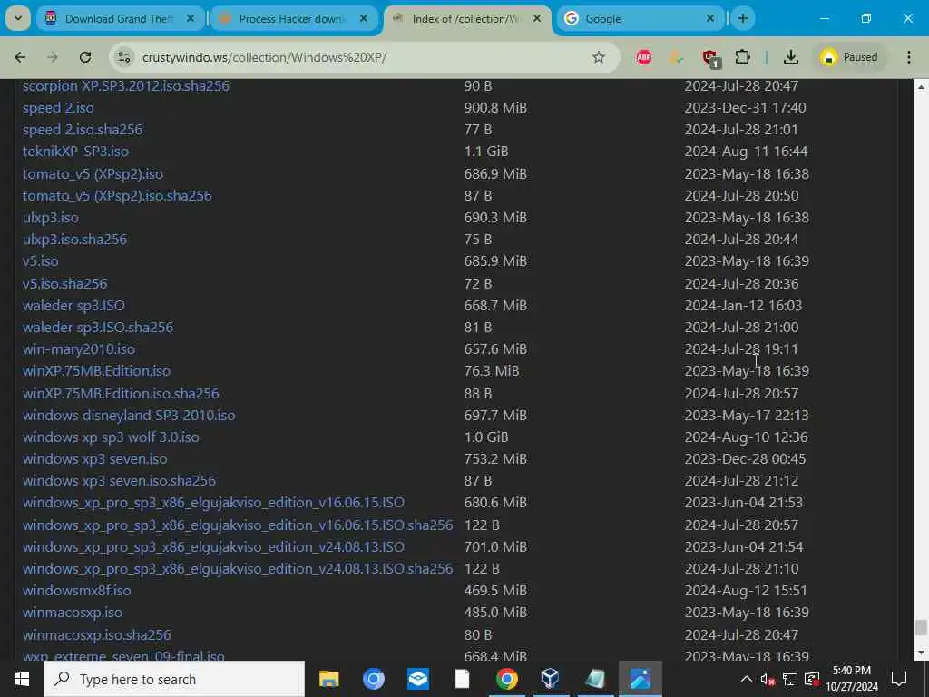Click the browser back arrow
This screenshot has width=929, height=697.
[x=20, y=57]
